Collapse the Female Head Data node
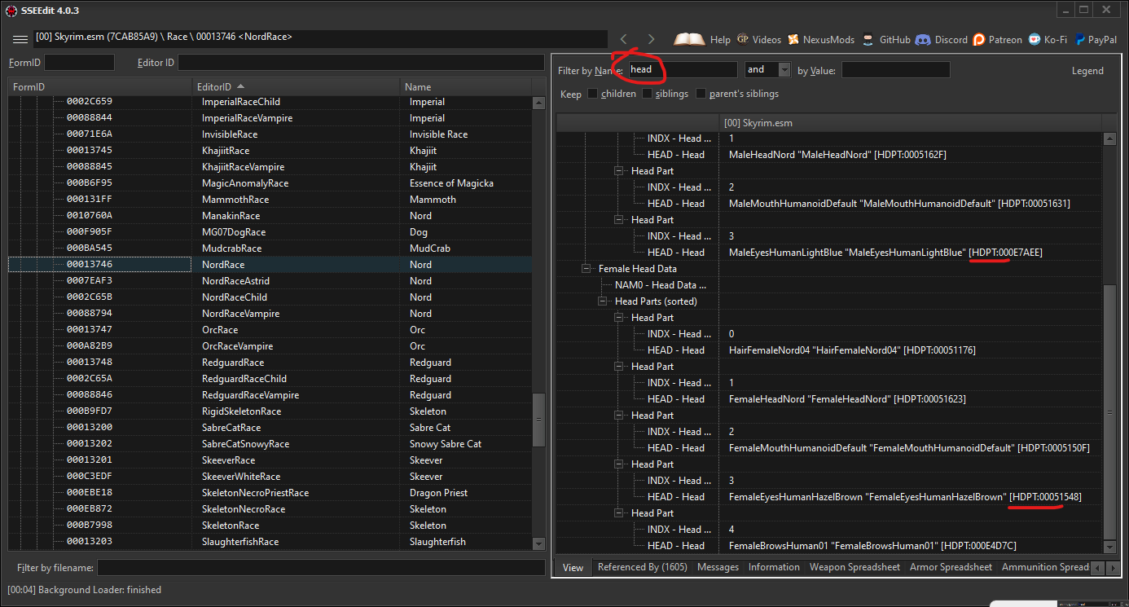1129x607 pixels. click(x=586, y=268)
